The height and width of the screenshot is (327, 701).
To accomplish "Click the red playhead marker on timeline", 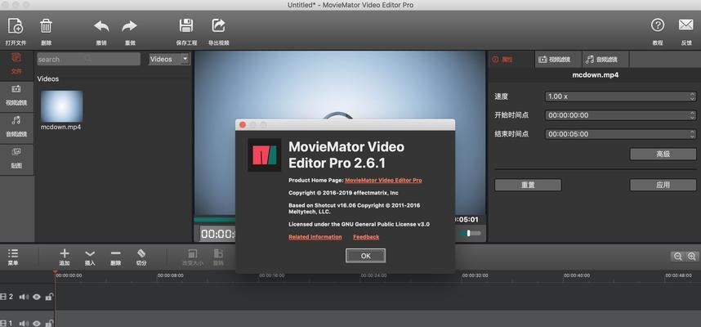I will click(55, 271).
